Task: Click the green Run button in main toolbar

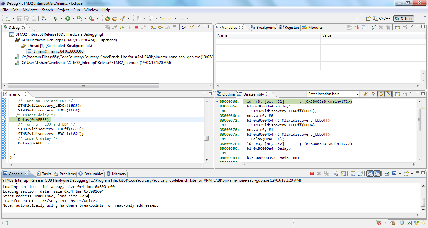Action: [x=68, y=18]
